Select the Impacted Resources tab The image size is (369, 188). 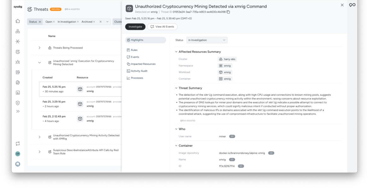[x=141, y=64]
